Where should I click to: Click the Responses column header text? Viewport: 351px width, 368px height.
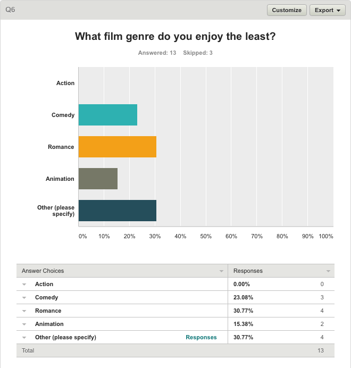point(248,271)
